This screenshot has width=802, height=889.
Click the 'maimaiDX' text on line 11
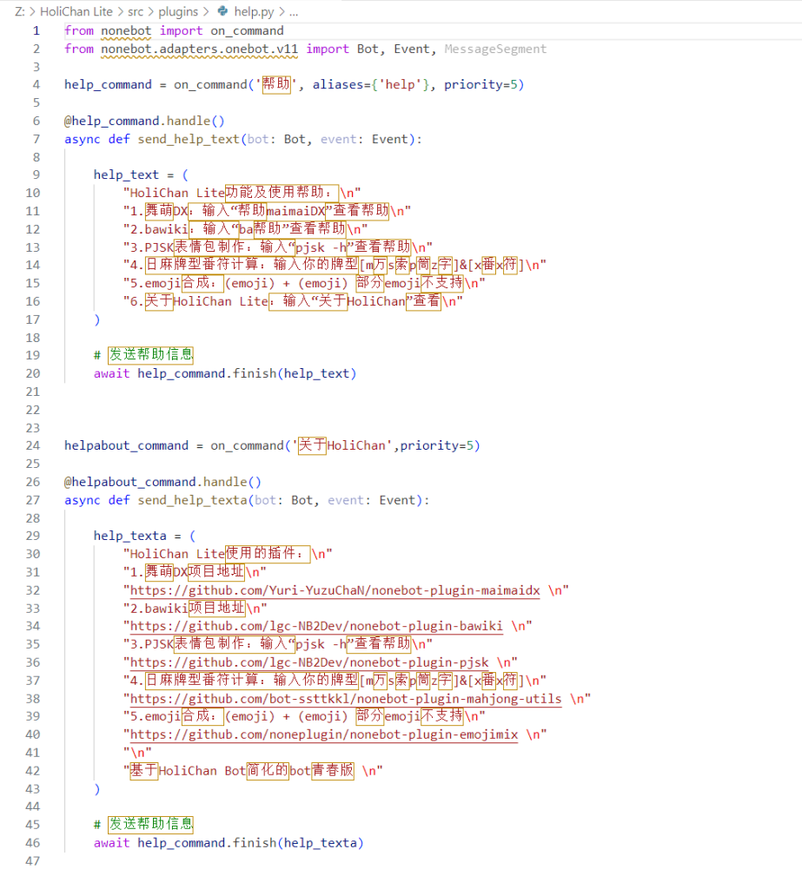pyautogui.click(x=295, y=211)
